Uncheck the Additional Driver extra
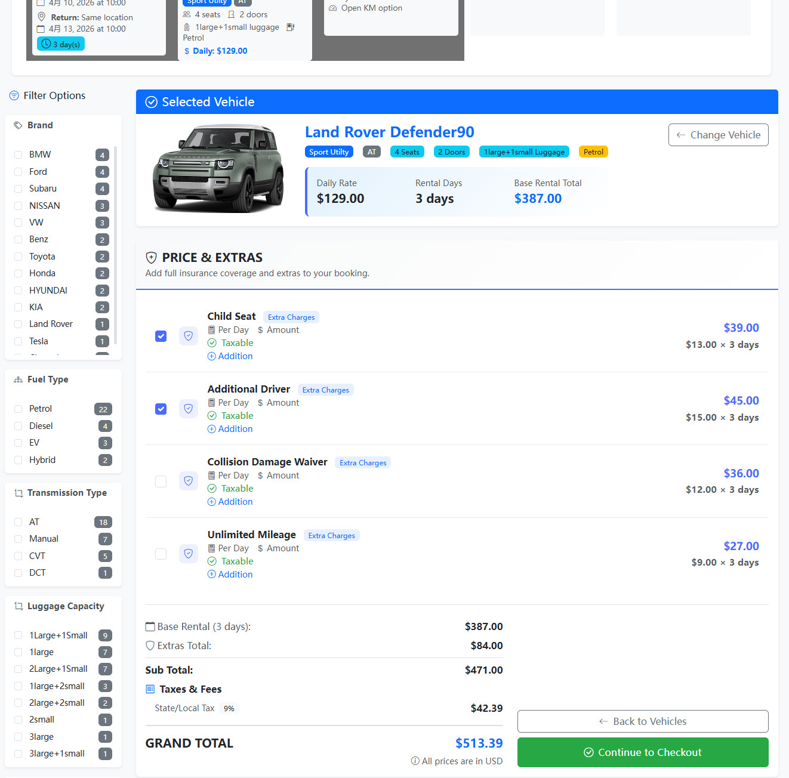Viewport: 789px width, 778px height. (x=161, y=409)
